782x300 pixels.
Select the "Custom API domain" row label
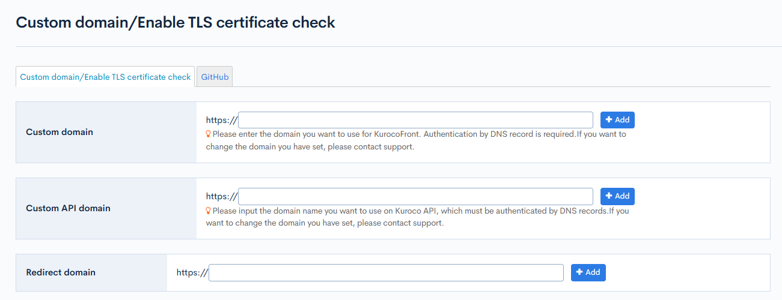coord(68,208)
